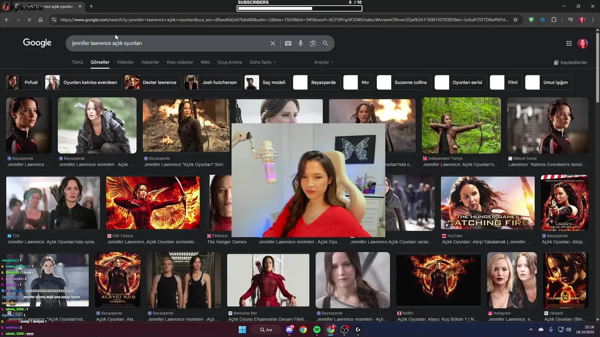Open the Kısa videolar tab

[180, 62]
